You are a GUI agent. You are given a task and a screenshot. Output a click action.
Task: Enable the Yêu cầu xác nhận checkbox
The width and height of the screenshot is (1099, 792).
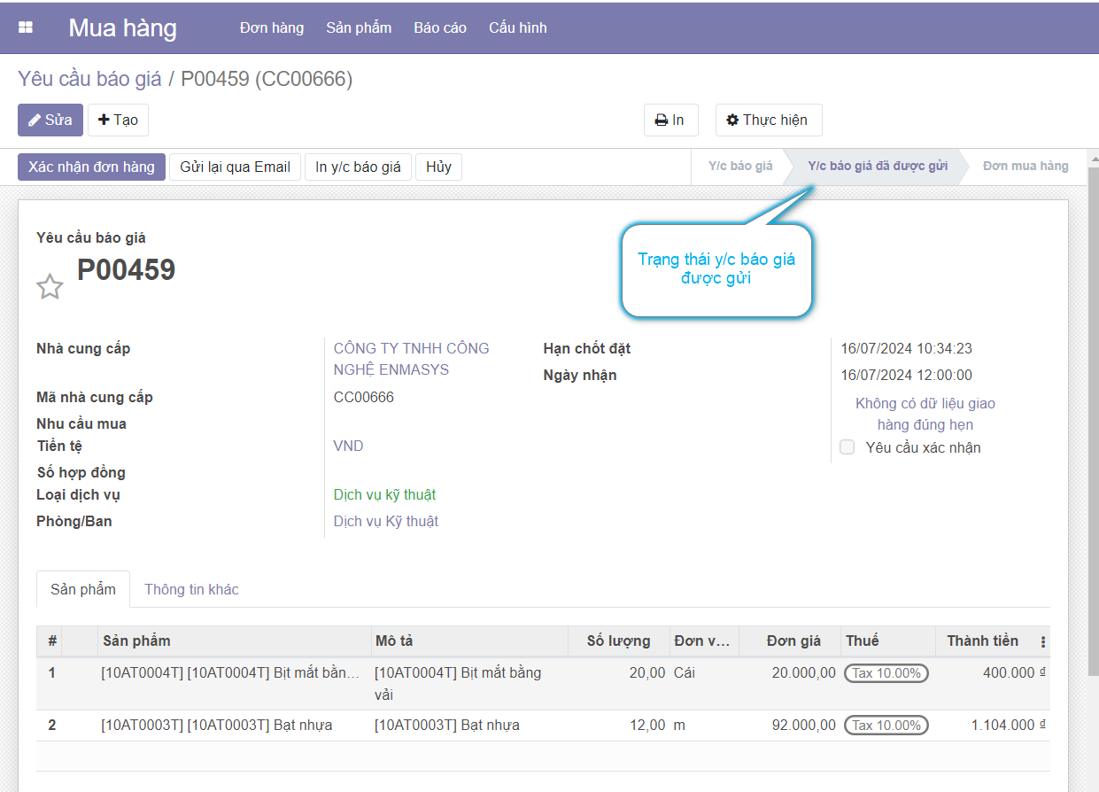[847, 447]
